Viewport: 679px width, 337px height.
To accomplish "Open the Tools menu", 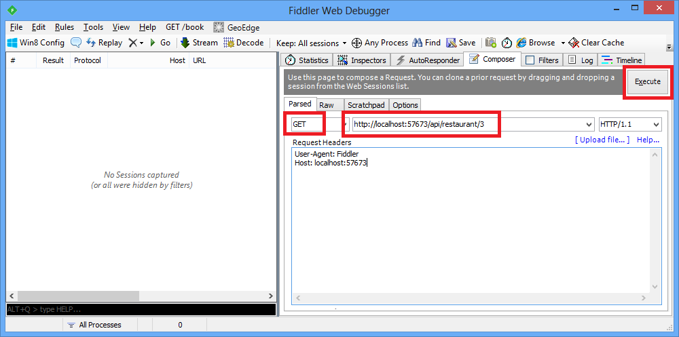I will [94, 27].
